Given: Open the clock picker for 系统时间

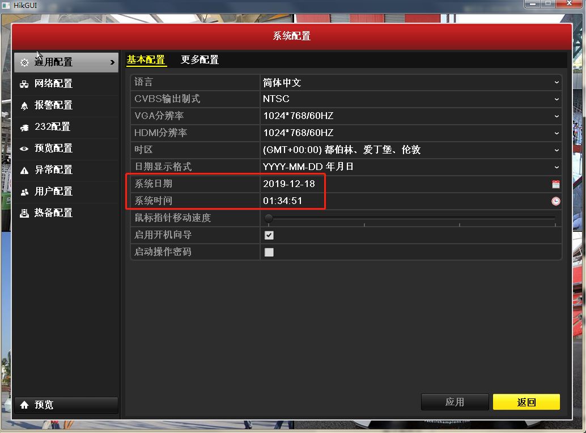Looking at the screenshot, I should tap(555, 201).
